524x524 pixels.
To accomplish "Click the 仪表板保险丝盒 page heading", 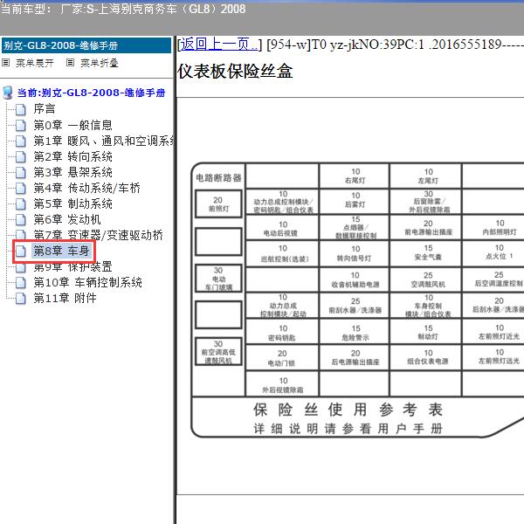I will pos(235,72).
